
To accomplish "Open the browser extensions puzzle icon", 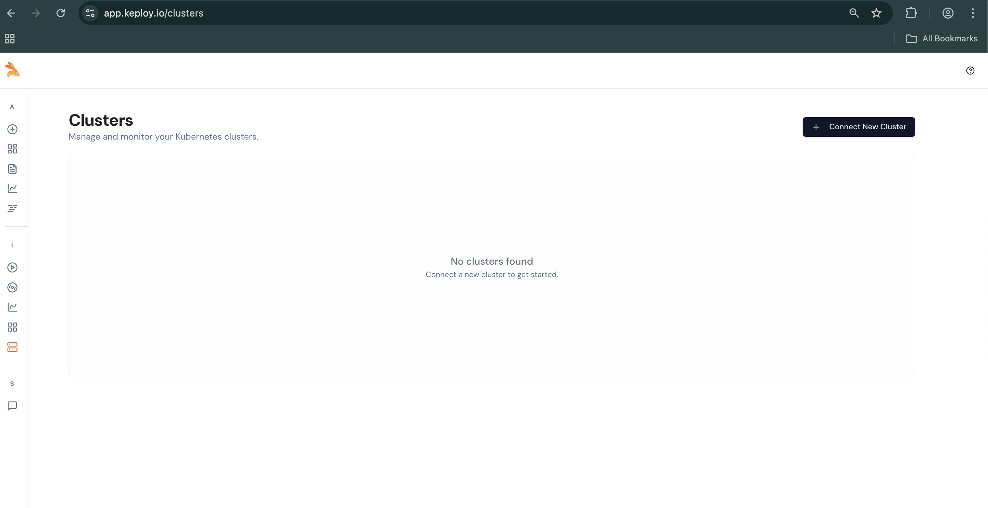I will pyautogui.click(x=911, y=13).
